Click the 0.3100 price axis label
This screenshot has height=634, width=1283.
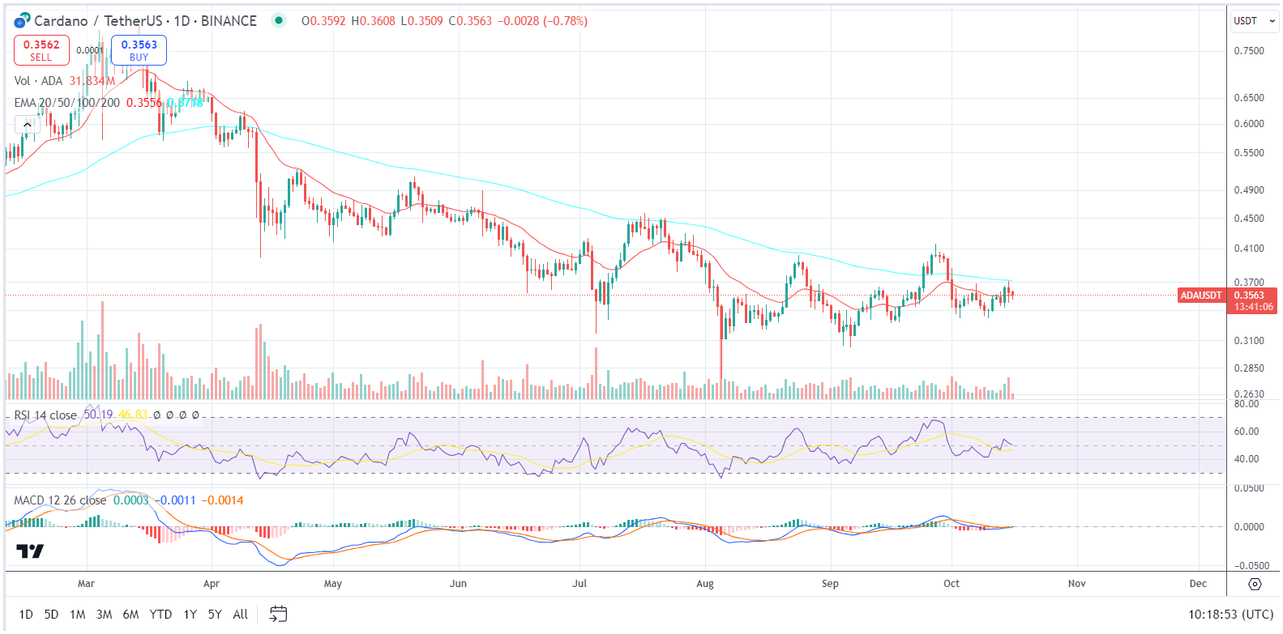1248,341
